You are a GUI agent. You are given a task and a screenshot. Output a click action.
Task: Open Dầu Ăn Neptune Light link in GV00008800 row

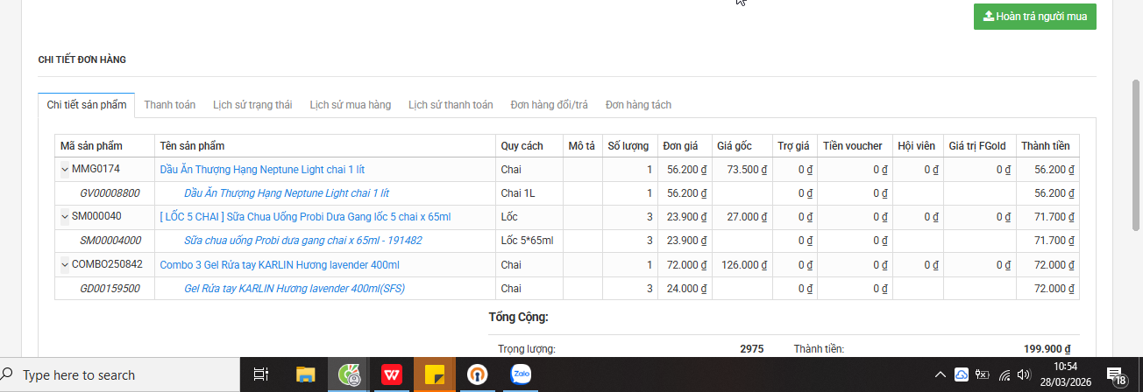(286, 192)
